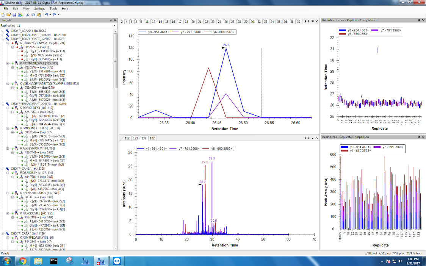The image size is (426, 266).
Task: Click the 26.5 peak retention time label
Action: (x=226, y=45)
